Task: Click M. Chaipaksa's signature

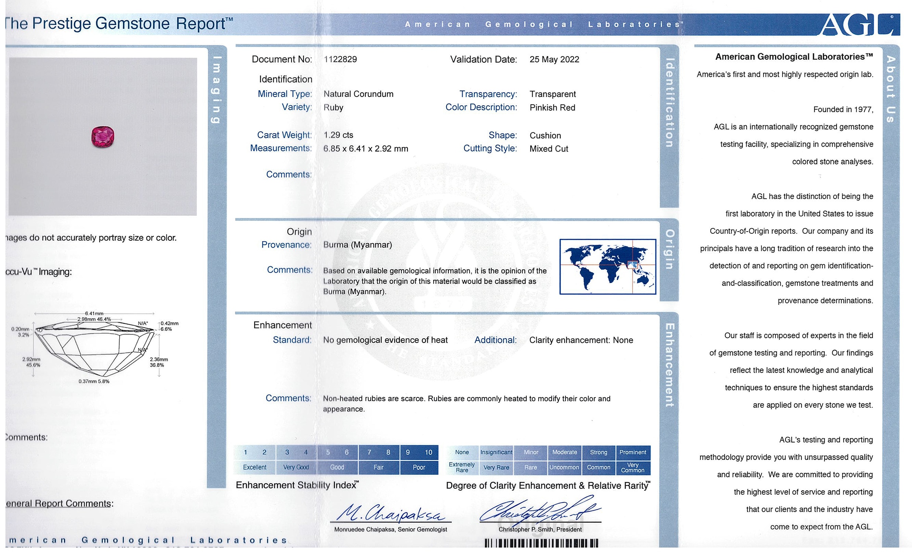Action: click(x=390, y=513)
